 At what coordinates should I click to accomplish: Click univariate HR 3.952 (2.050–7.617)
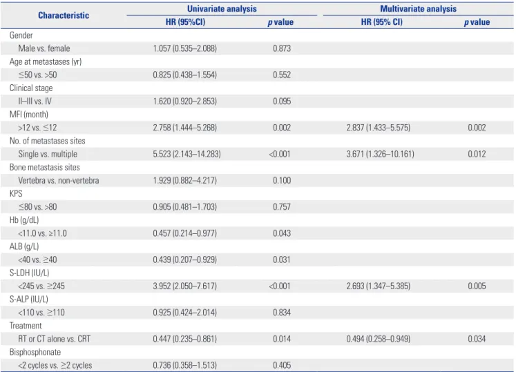click(184, 286)
